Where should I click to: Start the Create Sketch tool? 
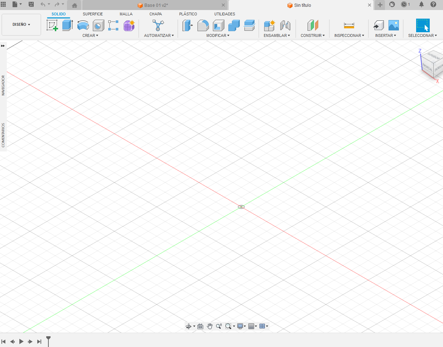pos(52,25)
